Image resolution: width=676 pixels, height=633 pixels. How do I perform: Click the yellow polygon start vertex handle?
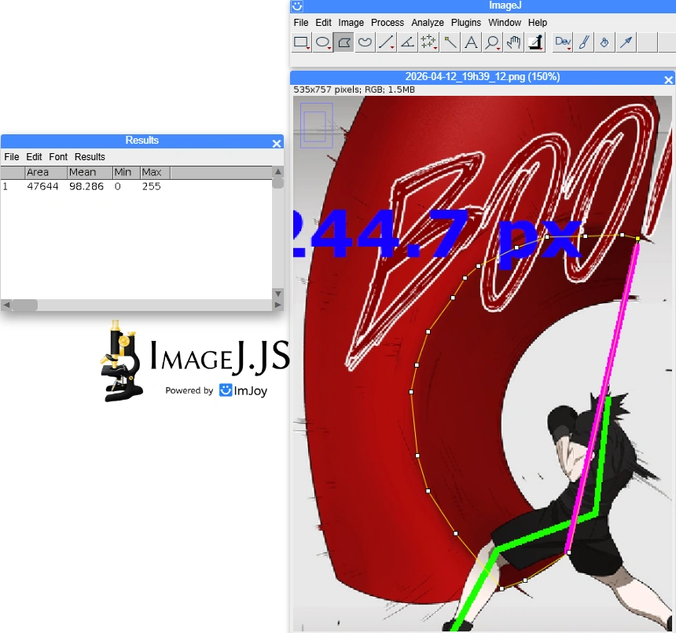(637, 238)
